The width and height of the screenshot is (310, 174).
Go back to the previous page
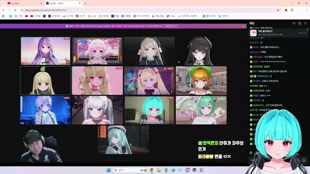3,10
